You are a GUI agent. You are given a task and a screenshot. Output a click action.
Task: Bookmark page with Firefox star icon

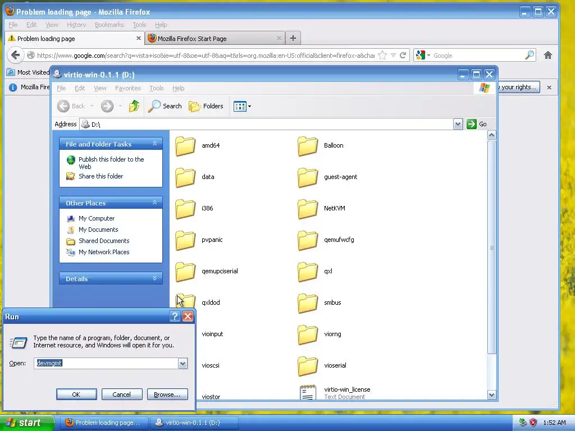(382, 56)
